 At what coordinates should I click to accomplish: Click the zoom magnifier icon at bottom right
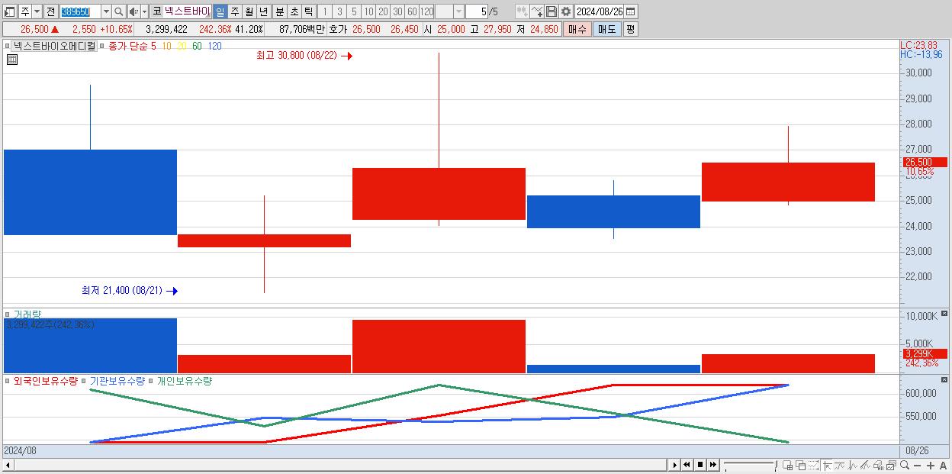905,465
